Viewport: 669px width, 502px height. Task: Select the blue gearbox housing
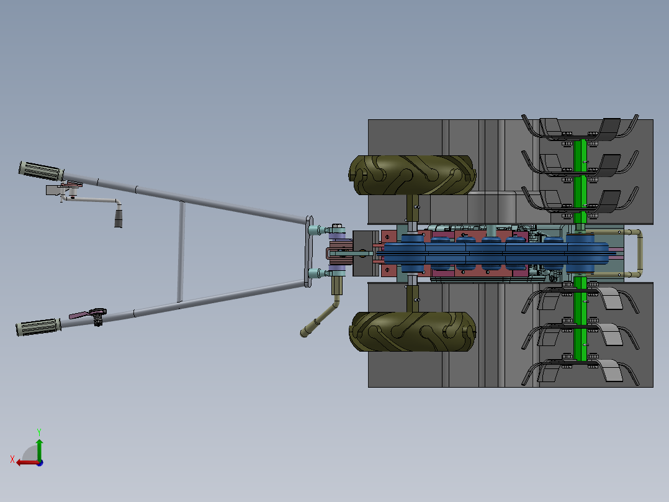(495, 254)
